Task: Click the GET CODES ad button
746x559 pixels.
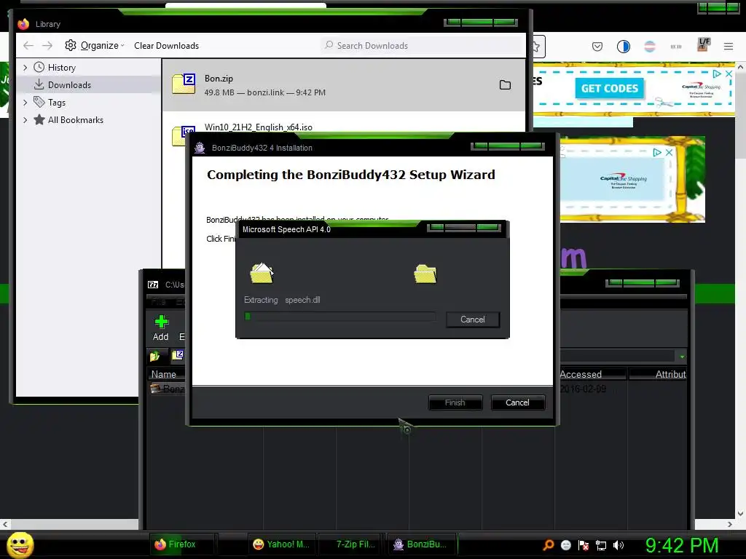Action: pos(610,88)
